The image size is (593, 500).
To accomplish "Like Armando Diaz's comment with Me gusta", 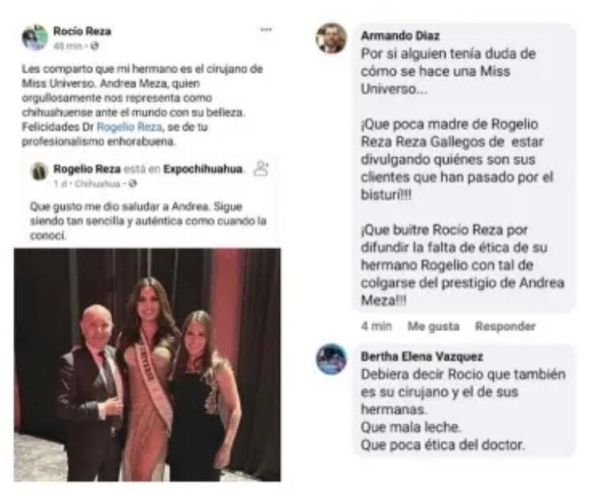I will (x=433, y=326).
